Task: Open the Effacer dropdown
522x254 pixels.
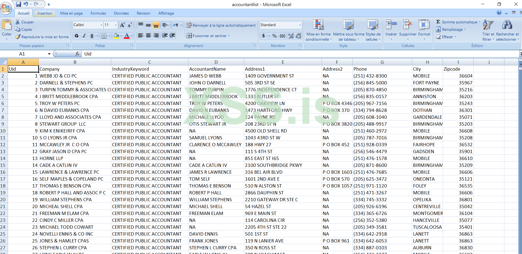Action: [446, 37]
